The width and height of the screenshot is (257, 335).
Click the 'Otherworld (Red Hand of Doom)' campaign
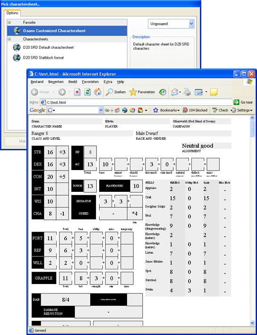(x=194, y=121)
